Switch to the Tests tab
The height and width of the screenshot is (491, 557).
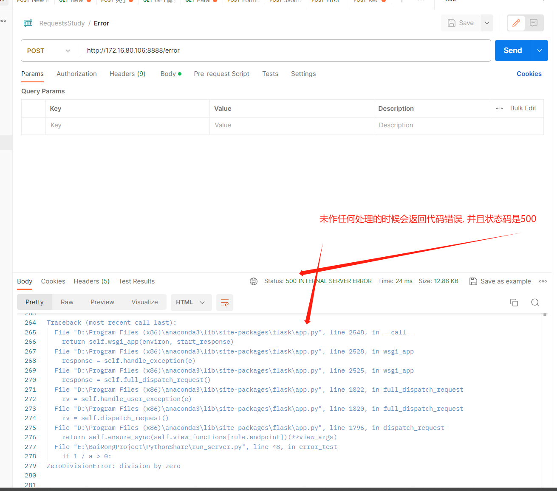pos(270,74)
